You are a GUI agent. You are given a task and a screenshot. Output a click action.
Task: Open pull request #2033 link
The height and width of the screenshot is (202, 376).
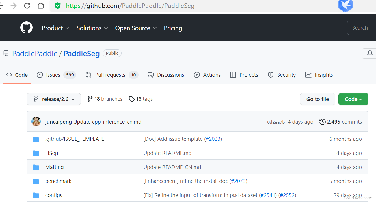point(213,139)
